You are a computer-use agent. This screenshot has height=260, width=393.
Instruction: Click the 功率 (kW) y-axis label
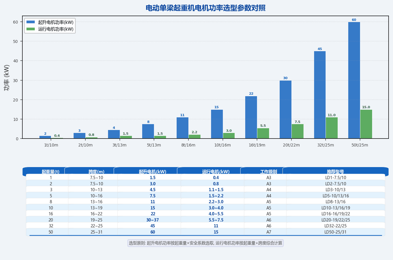tap(7, 77)
